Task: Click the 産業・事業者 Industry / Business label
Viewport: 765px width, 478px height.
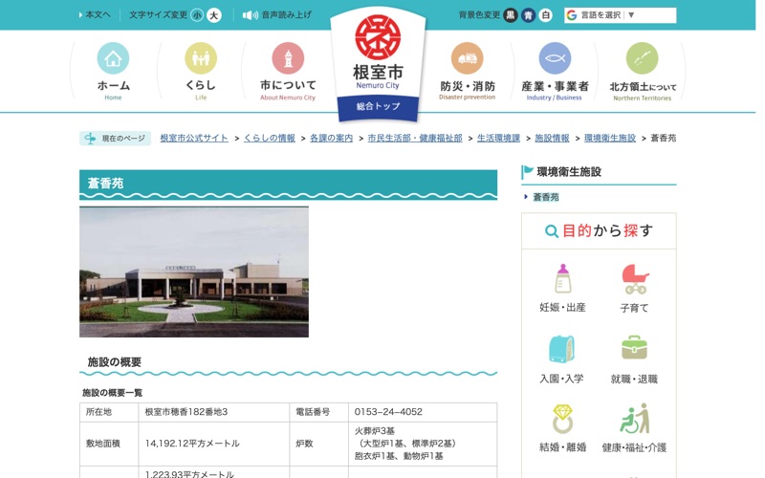Action: click(x=555, y=90)
